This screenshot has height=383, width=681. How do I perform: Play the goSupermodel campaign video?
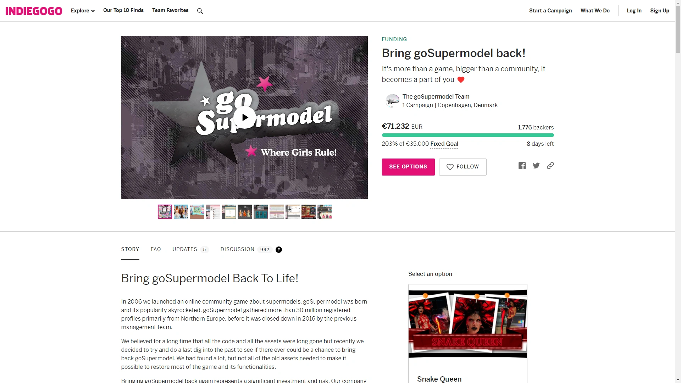244,117
